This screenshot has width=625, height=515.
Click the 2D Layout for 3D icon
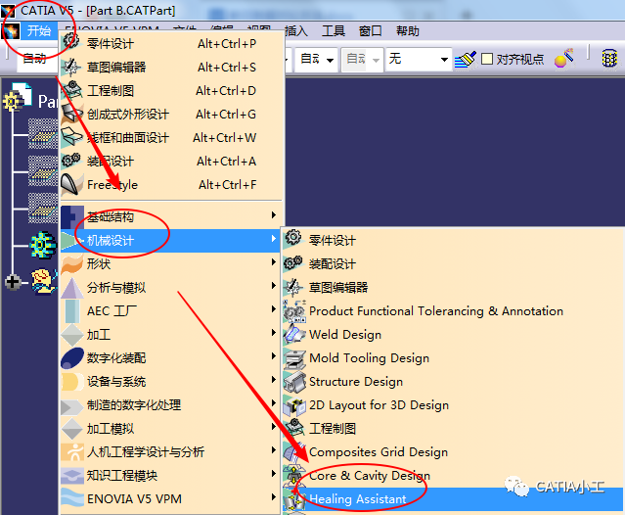[x=294, y=405]
